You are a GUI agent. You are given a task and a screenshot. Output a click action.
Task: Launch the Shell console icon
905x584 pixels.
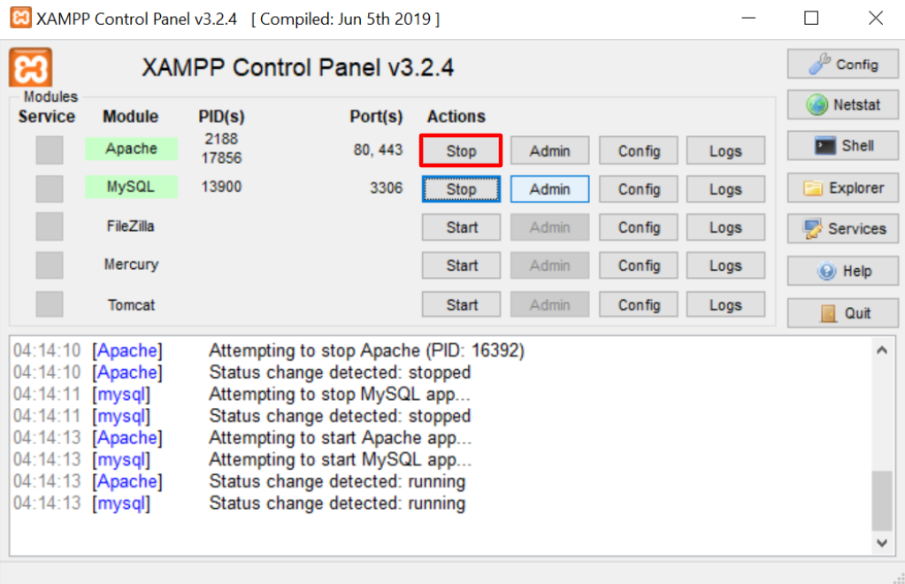[841, 145]
